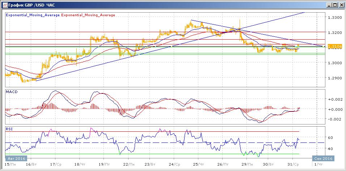The height and width of the screenshot is (171, 346).
Task: Click the 'Сен 2016' month marker
Action: (323, 158)
